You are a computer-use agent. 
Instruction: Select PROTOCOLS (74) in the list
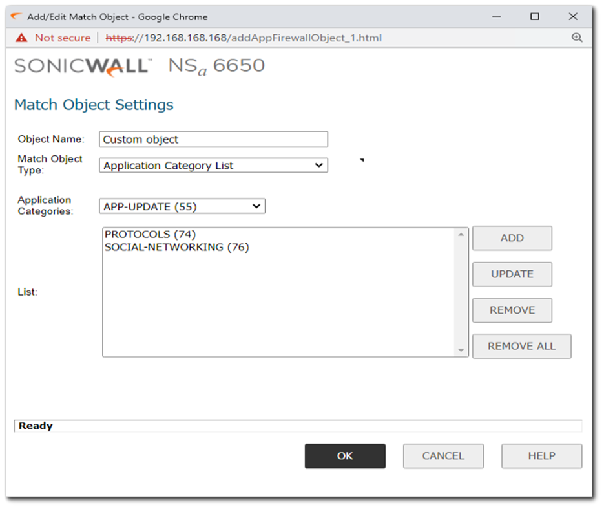150,234
